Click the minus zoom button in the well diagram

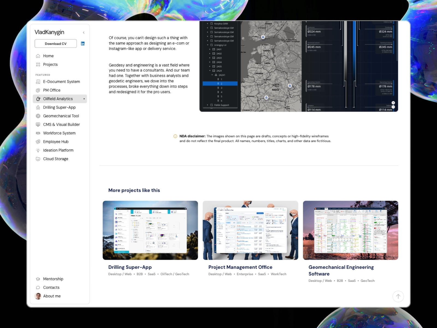coord(393,107)
